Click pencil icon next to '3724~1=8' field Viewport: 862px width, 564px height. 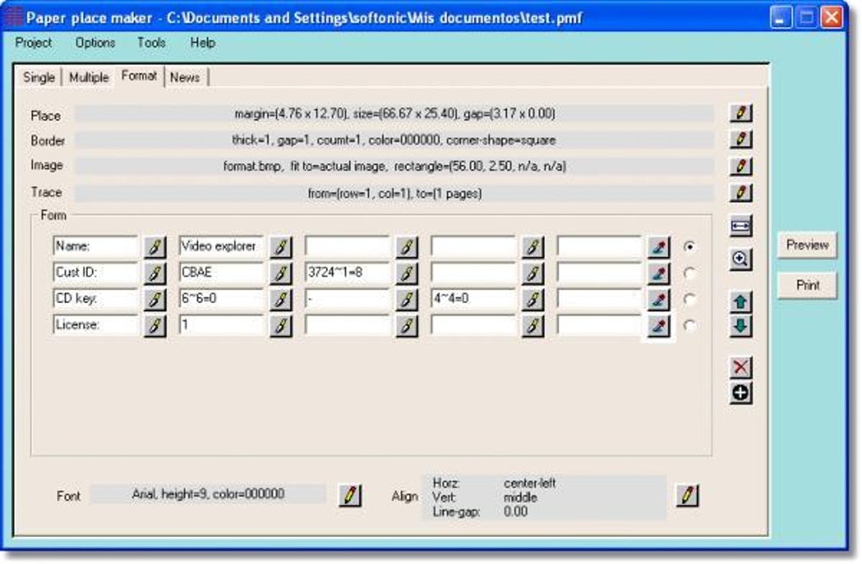pos(406,273)
